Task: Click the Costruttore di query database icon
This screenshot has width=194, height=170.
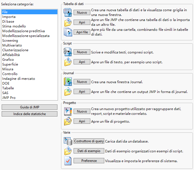Action: [x=68, y=141]
